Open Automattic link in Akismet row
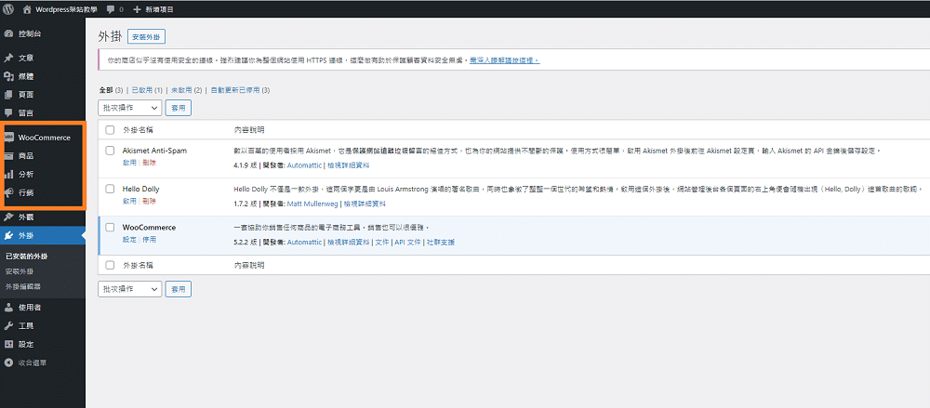930x408 pixels. pos(304,165)
